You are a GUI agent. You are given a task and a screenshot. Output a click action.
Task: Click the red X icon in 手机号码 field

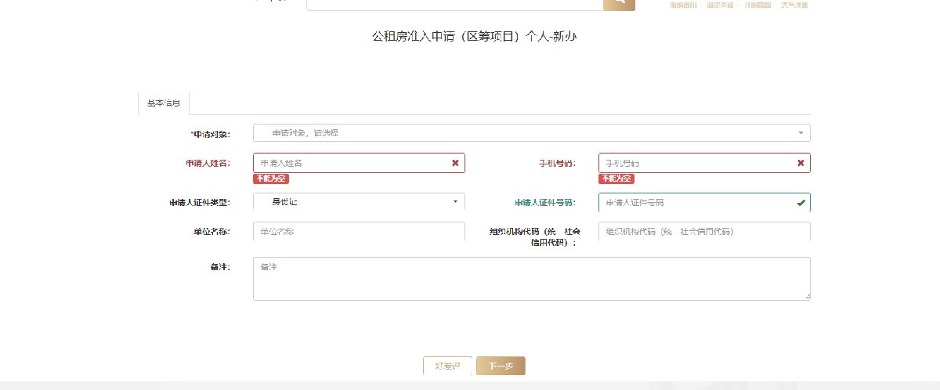tap(801, 163)
